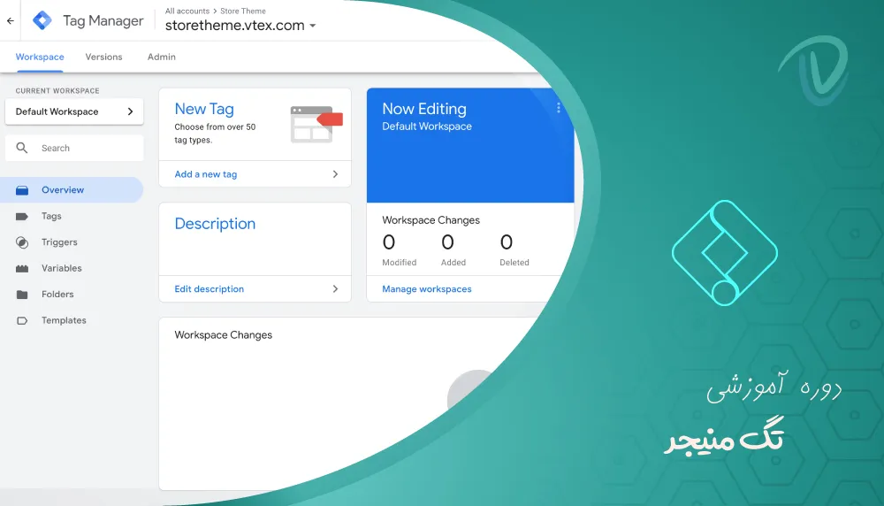Click the New Tag card title
This screenshot has height=506, width=884.
[204, 109]
